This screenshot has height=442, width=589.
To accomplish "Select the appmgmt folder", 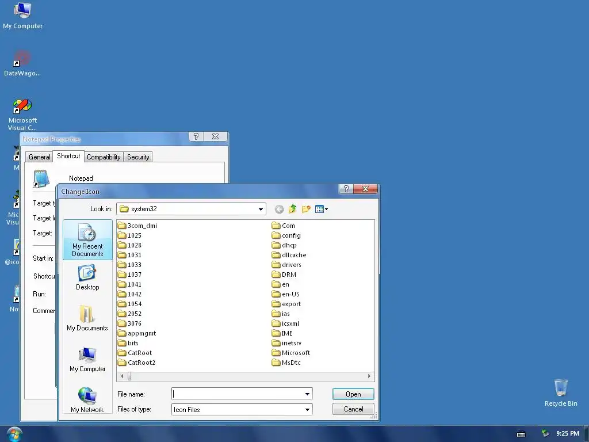I will tap(137, 333).
